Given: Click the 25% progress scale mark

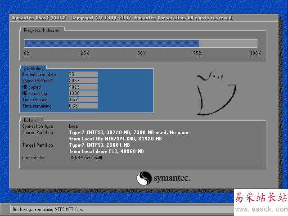Looking at the screenshot, I should tap(85, 53).
